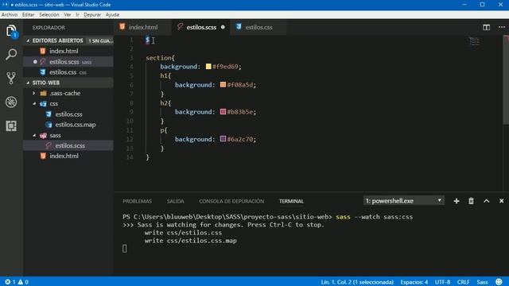Viewport: 509px width, 286px height.
Task: Click the #b83b5e color swatch
Action: pyautogui.click(x=223, y=112)
